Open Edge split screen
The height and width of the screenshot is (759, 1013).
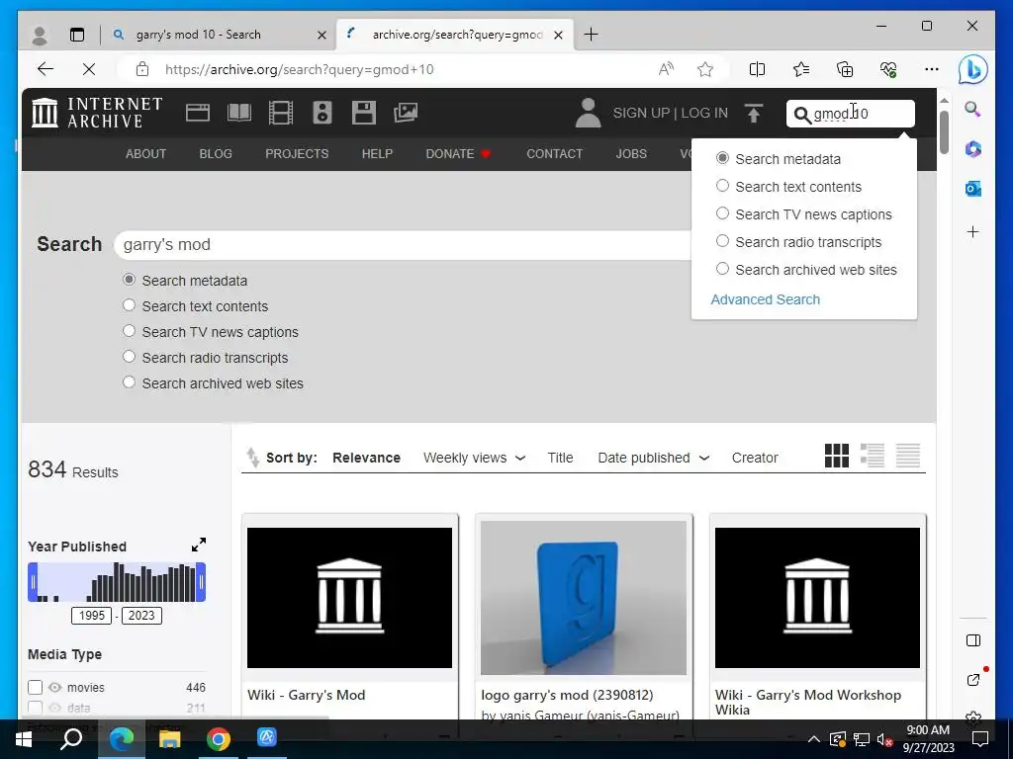click(x=757, y=69)
